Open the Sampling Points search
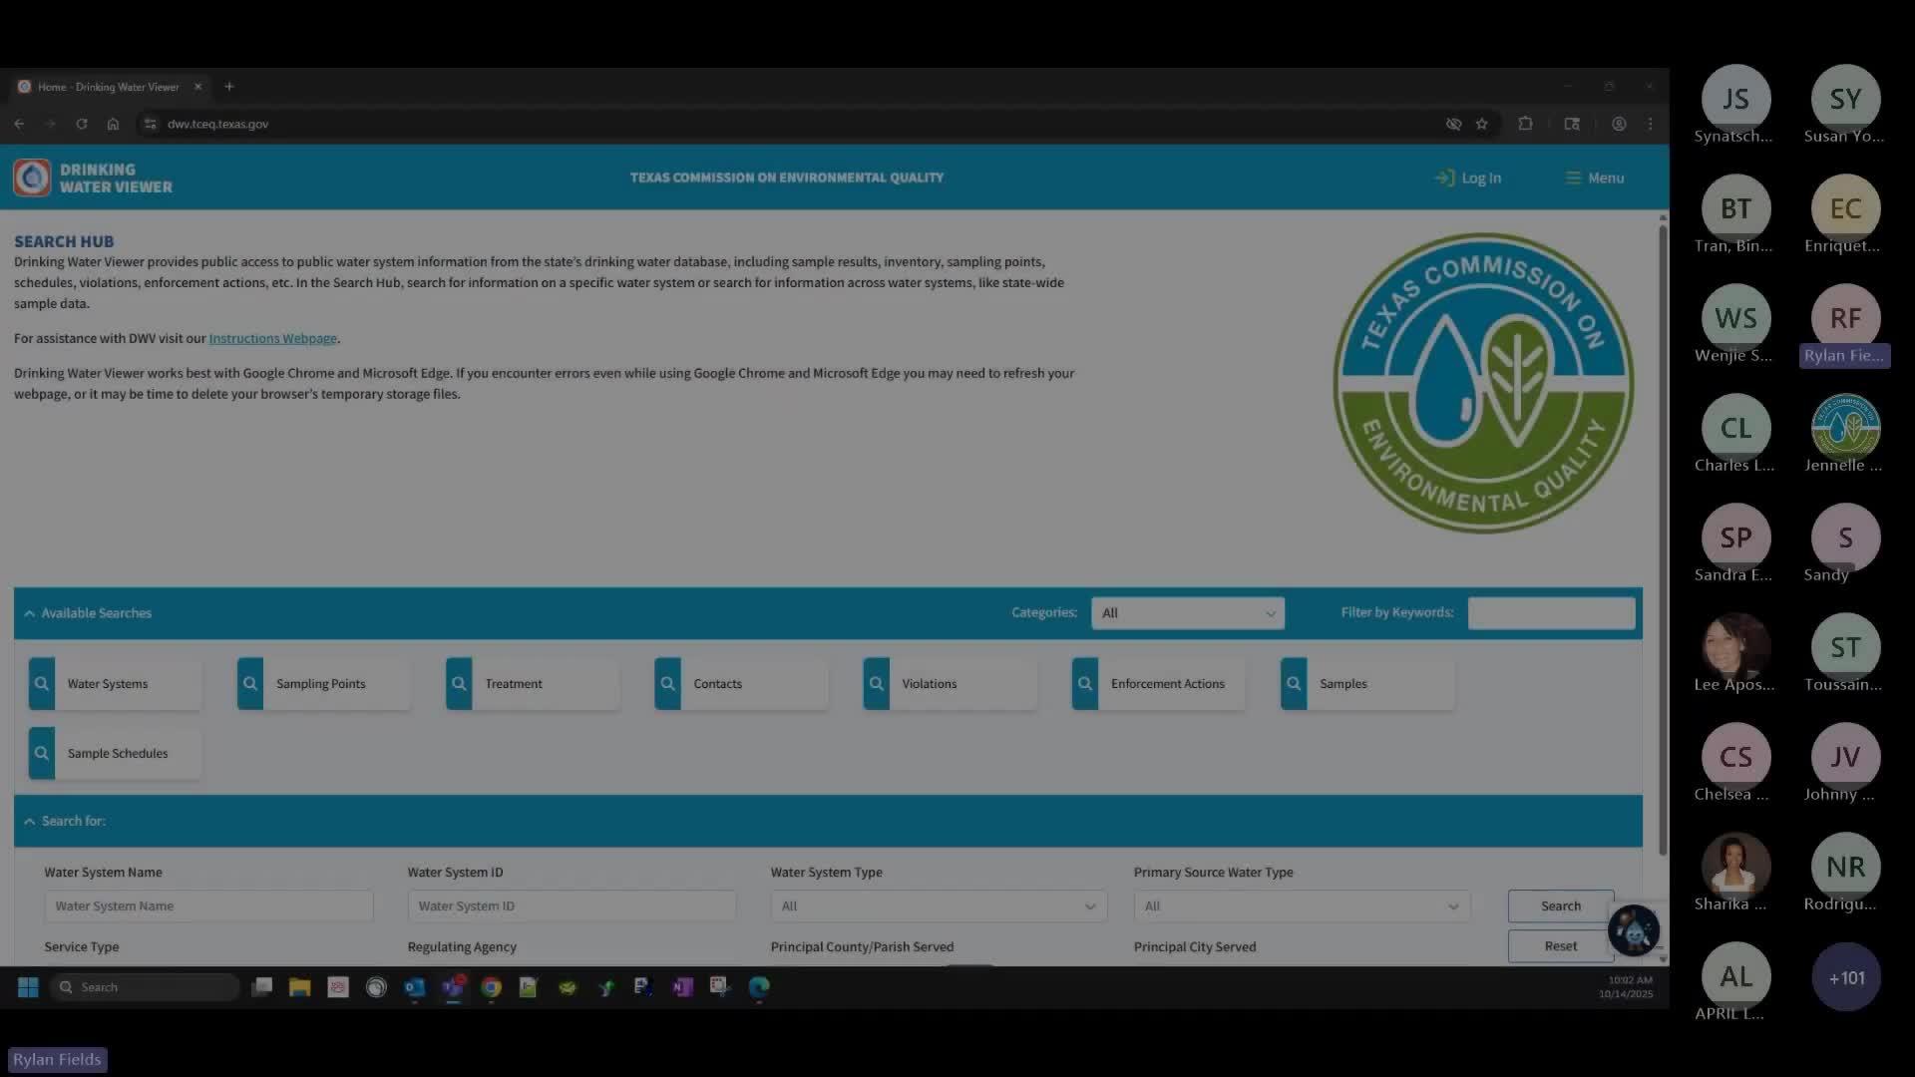 click(321, 683)
